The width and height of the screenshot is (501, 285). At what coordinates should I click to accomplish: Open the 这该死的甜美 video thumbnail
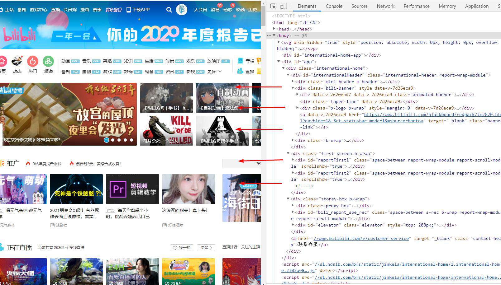188,189
